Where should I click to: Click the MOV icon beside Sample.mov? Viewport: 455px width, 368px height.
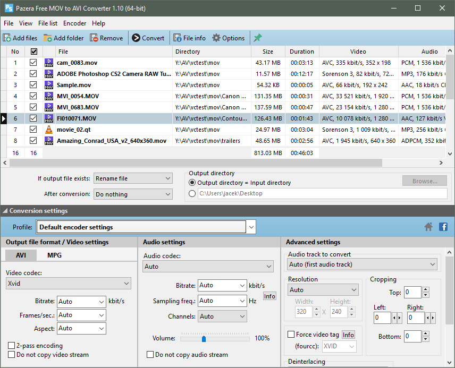[49, 85]
